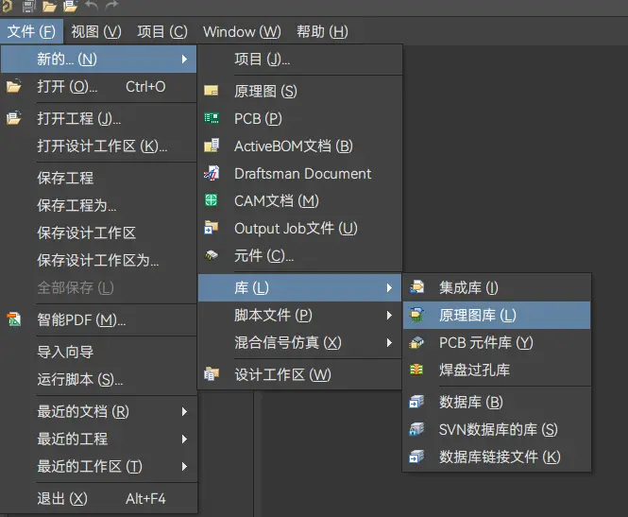
Task: Select 原理图库 from library submenu
Action: (477, 316)
